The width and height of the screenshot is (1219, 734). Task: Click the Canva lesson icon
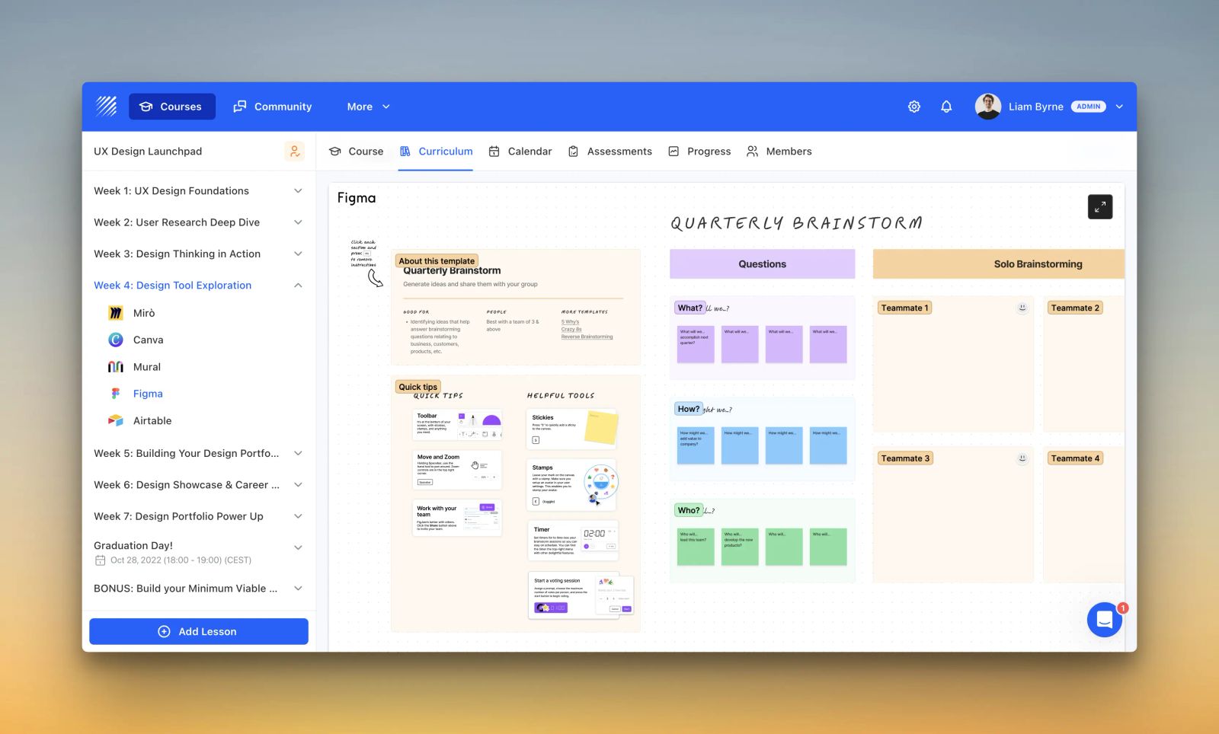116,340
